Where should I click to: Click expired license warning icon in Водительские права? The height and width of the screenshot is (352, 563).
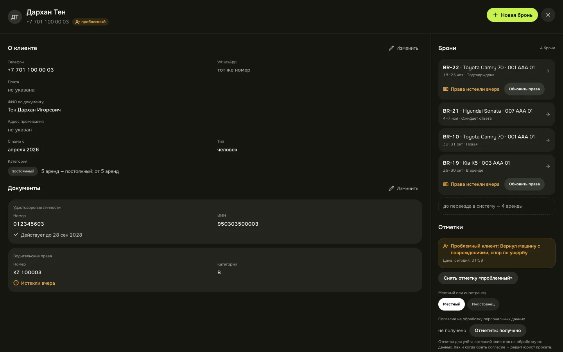tap(16, 283)
